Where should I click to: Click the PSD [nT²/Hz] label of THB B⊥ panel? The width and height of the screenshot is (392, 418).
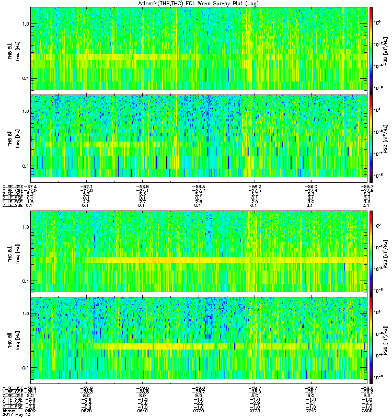[x=385, y=51]
